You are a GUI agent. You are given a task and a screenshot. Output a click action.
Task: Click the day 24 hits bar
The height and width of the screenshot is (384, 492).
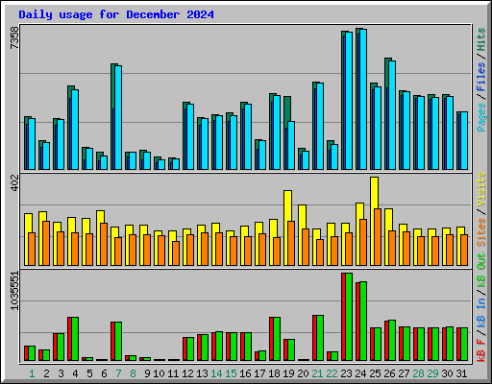(357, 99)
